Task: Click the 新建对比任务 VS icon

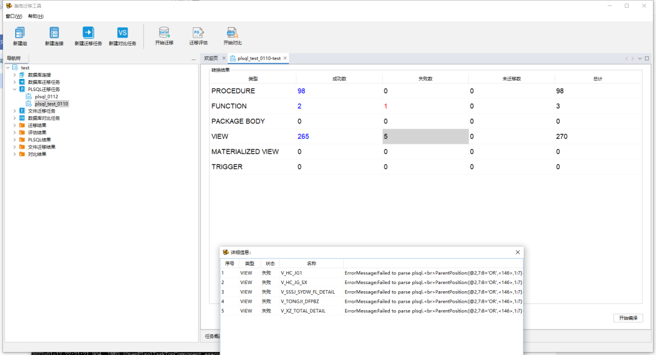Action: click(122, 33)
